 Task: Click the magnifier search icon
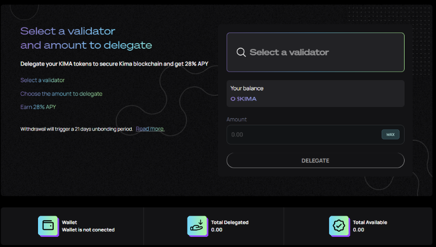241,52
